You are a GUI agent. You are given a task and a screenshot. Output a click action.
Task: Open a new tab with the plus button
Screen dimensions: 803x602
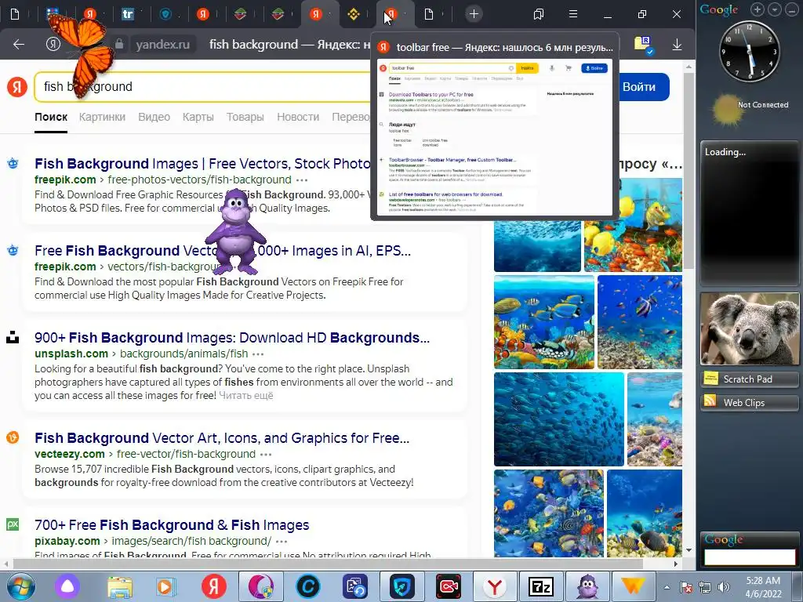pos(474,14)
